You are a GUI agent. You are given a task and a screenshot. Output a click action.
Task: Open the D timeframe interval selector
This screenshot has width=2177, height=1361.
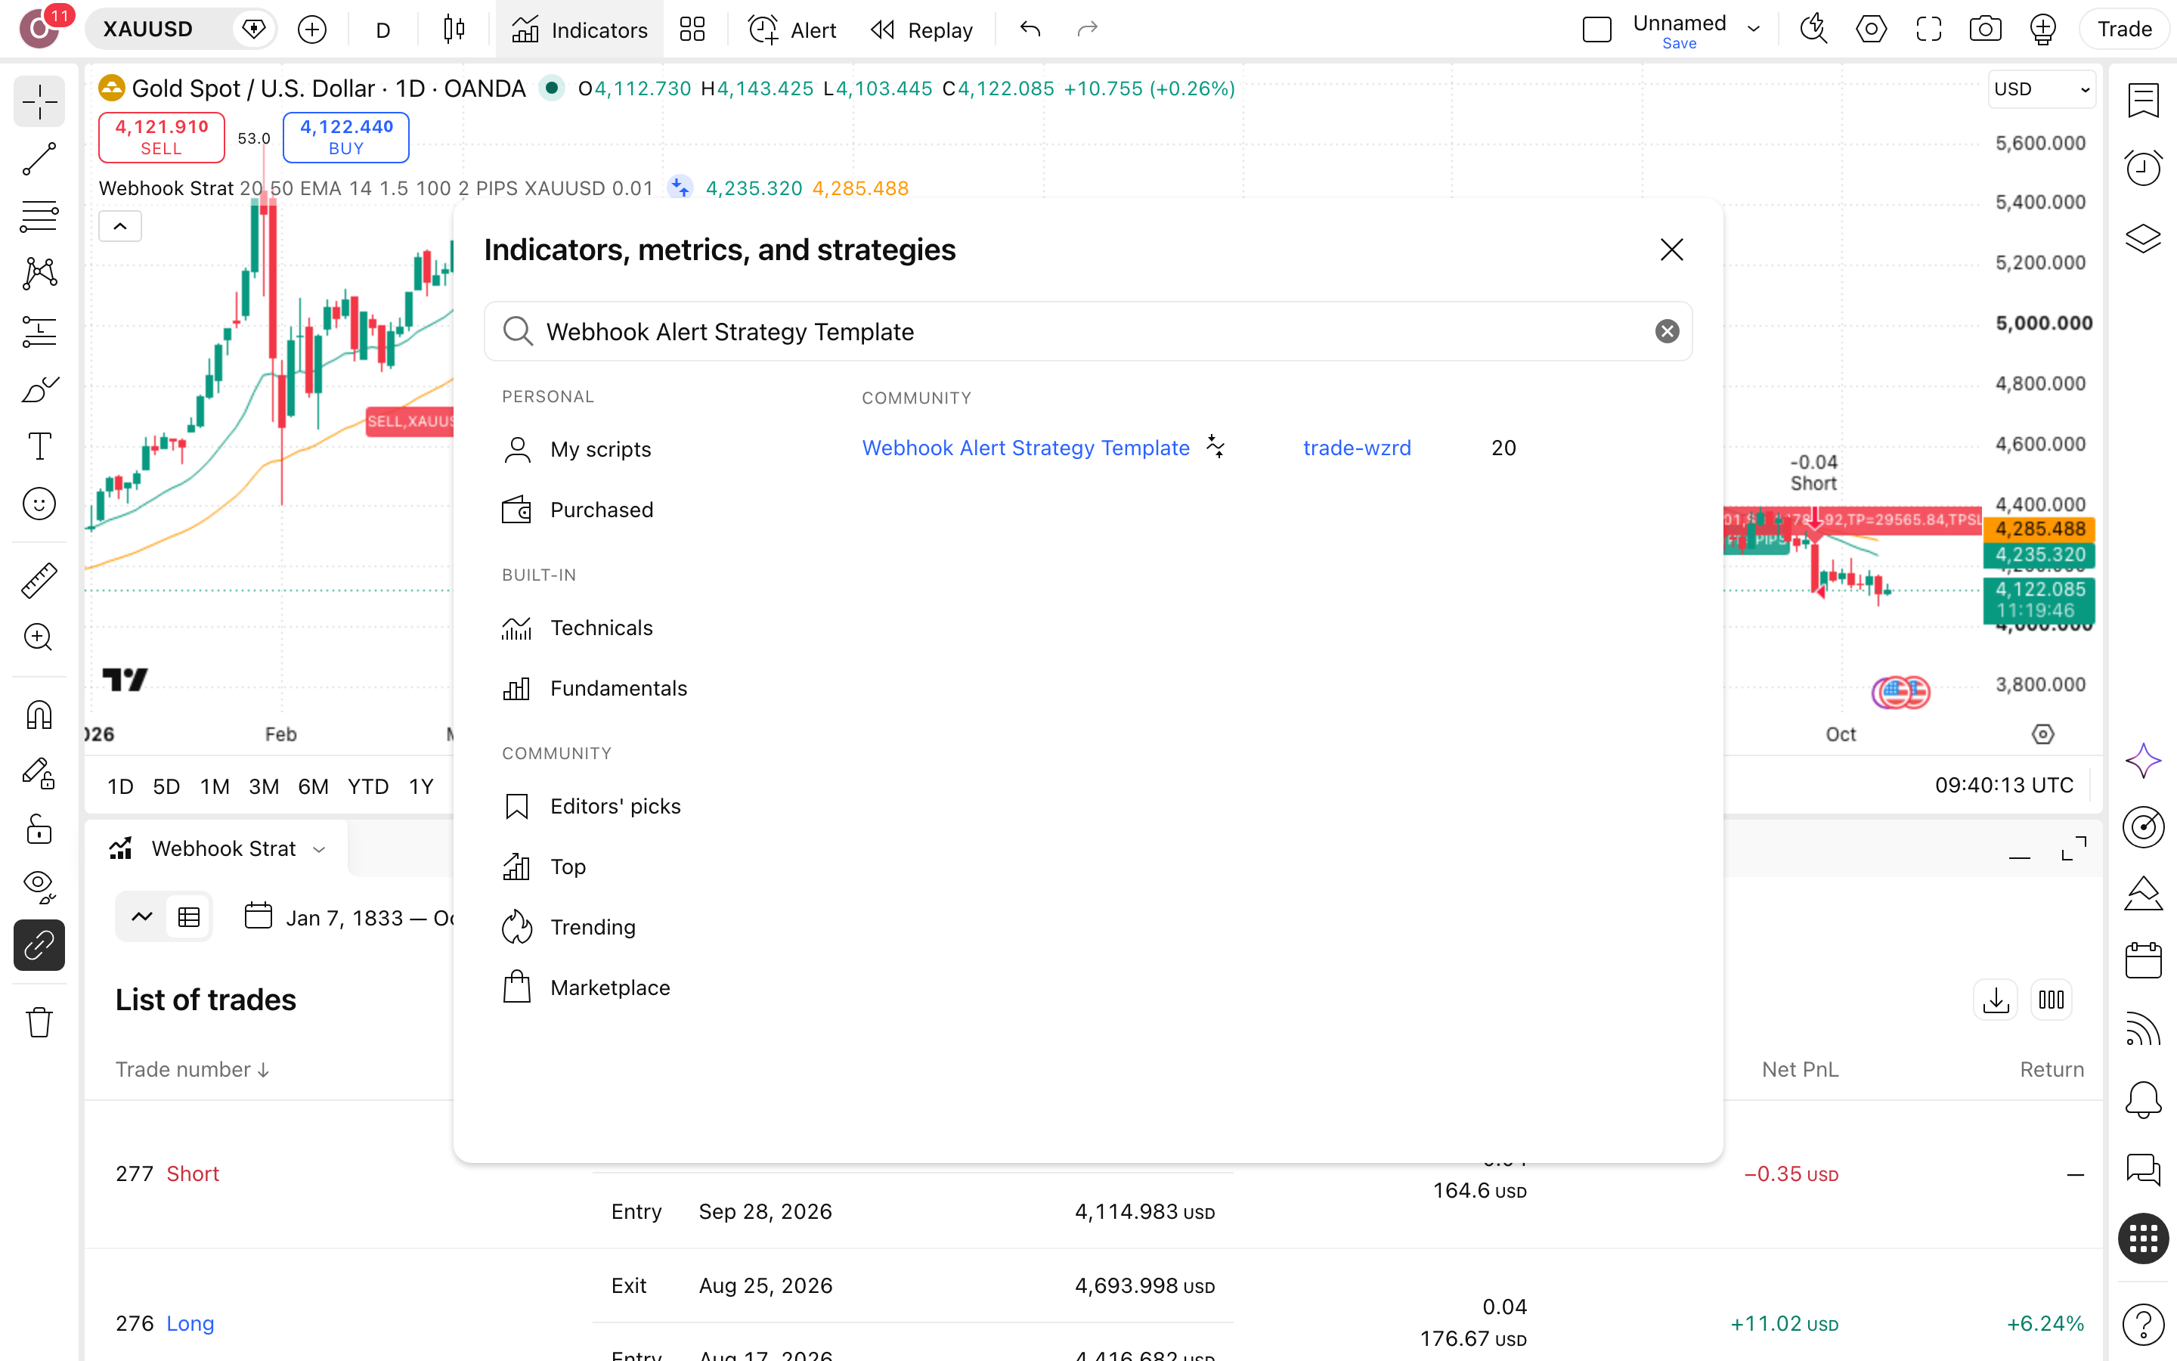pos(383,29)
